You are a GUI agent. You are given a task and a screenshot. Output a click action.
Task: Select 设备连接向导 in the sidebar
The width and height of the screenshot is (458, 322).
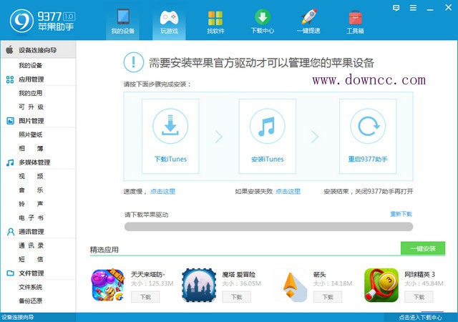coord(38,50)
